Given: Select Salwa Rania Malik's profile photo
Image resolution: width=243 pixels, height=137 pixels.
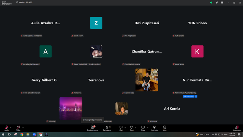Looking at the screenshot, I should tap(96, 51).
